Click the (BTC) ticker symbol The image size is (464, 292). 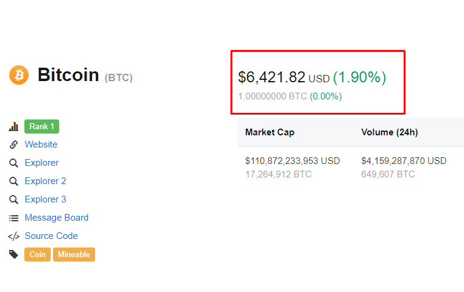click(x=118, y=78)
